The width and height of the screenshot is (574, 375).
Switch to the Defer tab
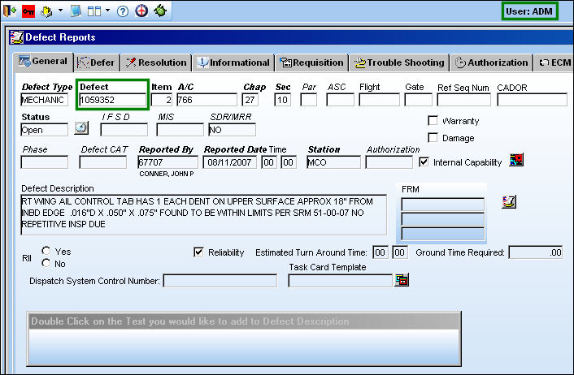[x=96, y=62]
